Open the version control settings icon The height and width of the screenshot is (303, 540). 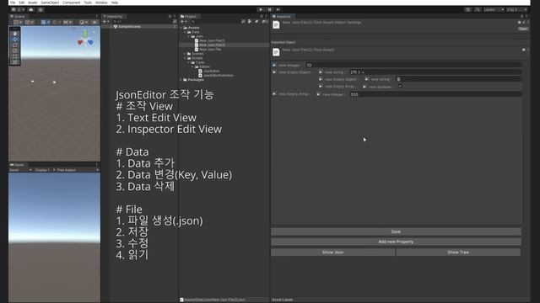click(40, 9)
